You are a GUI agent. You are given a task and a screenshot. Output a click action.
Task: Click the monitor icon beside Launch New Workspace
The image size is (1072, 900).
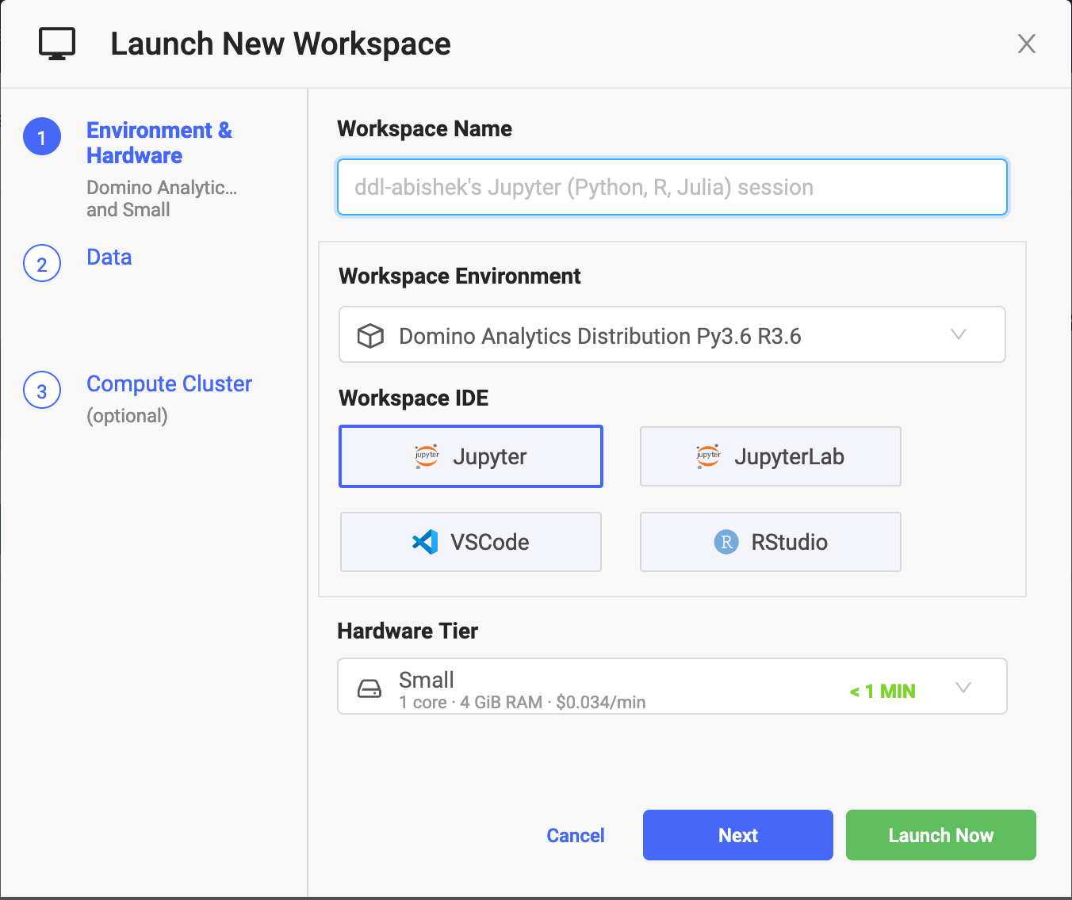tap(57, 44)
